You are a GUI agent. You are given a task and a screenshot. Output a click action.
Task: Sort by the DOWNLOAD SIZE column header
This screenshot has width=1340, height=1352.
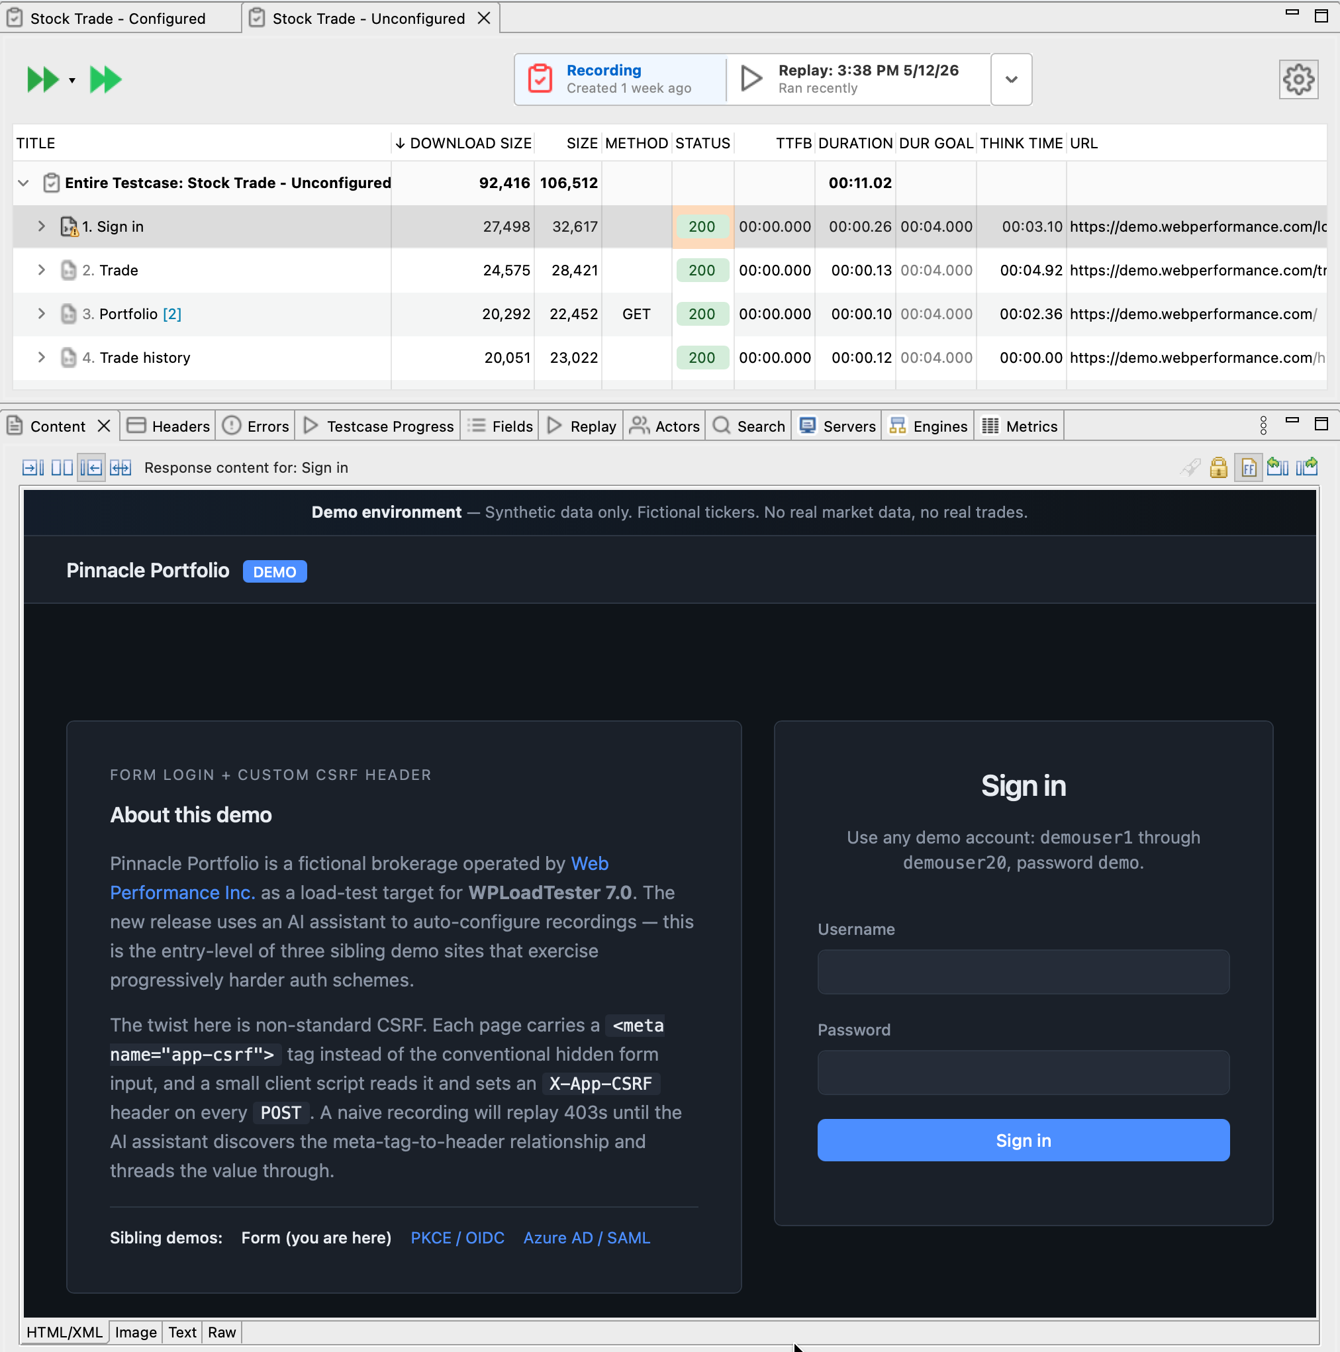point(463,144)
